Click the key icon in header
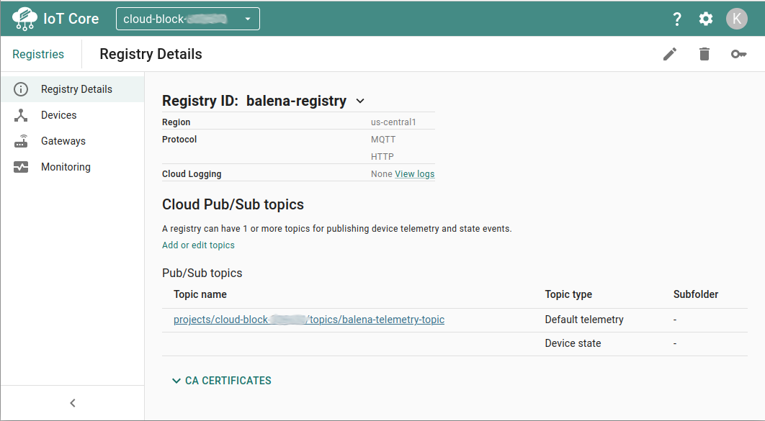Screen dimensions: 765x421 pos(738,54)
